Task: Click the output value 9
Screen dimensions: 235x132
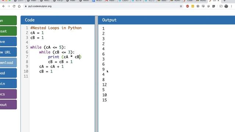Action: pyautogui.click(x=104, y=69)
